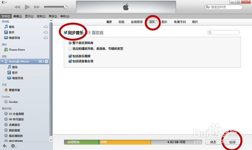This screenshot has width=252, height=150.
Task: Open the 我的最爱 smart playlist
Action: tap(12, 130)
